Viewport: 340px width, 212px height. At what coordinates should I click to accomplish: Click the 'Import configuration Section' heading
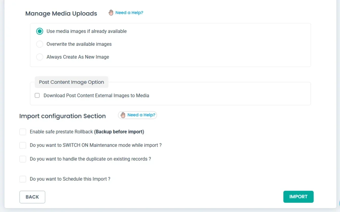(x=62, y=116)
